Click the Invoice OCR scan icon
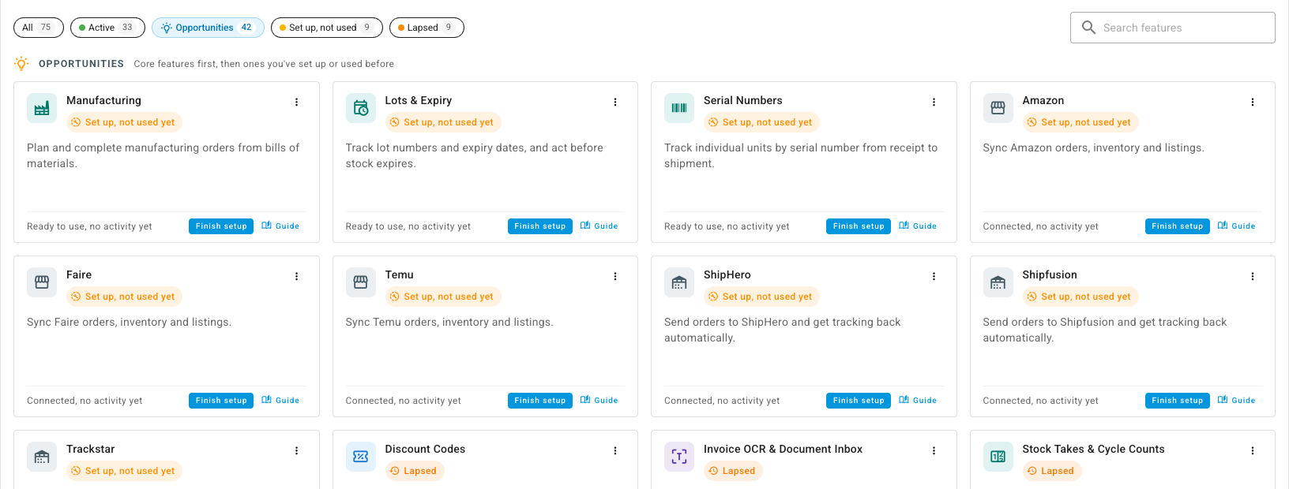 click(x=679, y=457)
